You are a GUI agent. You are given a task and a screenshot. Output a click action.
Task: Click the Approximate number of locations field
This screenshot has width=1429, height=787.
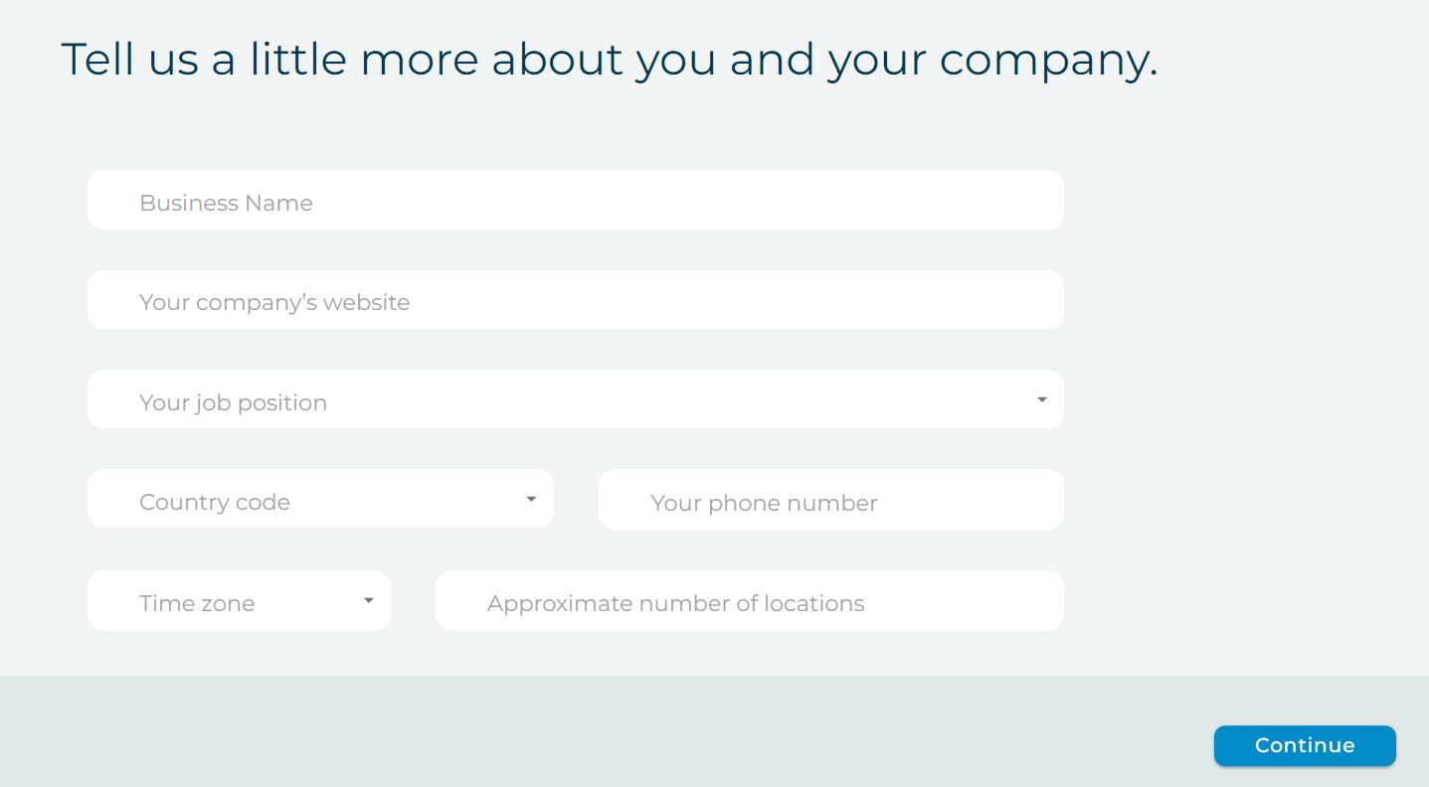click(x=750, y=600)
